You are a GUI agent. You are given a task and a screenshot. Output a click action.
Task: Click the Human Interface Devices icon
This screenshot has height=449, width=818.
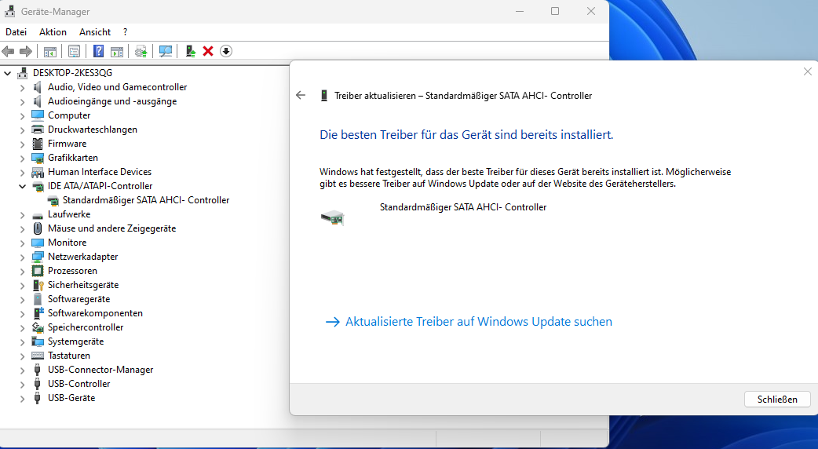tap(38, 172)
